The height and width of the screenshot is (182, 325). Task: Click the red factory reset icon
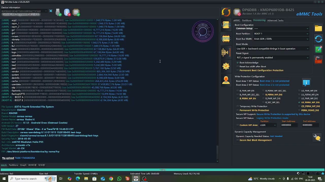[x=318, y=60]
